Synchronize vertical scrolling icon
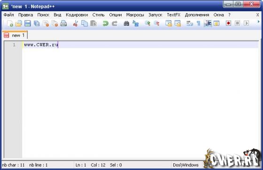Screen dimensions: 263x170 point(169,23)
